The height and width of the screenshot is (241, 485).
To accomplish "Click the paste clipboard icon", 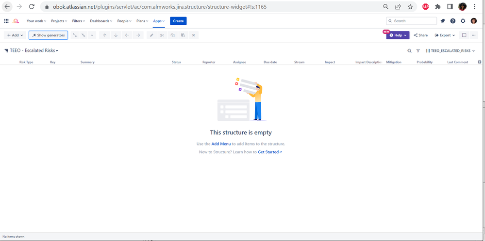I will coord(183,35).
